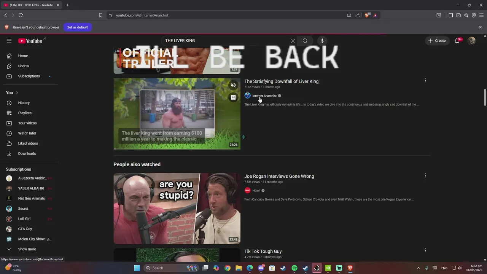Open Spotify from the taskbar
The width and height of the screenshot is (487, 274).
click(x=294, y=268)
